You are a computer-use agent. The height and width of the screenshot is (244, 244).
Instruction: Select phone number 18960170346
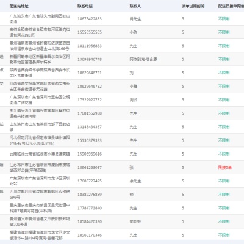click(x=90, y=235)
